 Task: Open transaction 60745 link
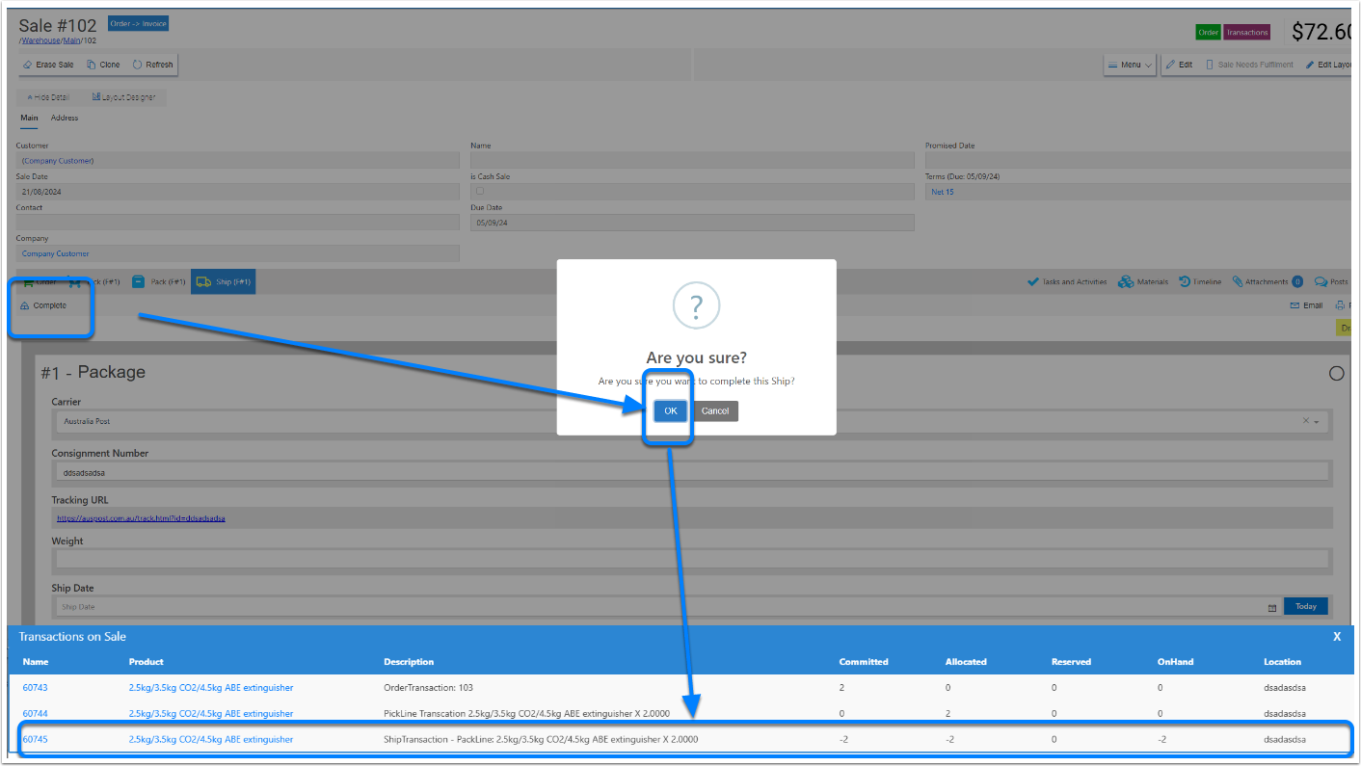coord(36,740)
